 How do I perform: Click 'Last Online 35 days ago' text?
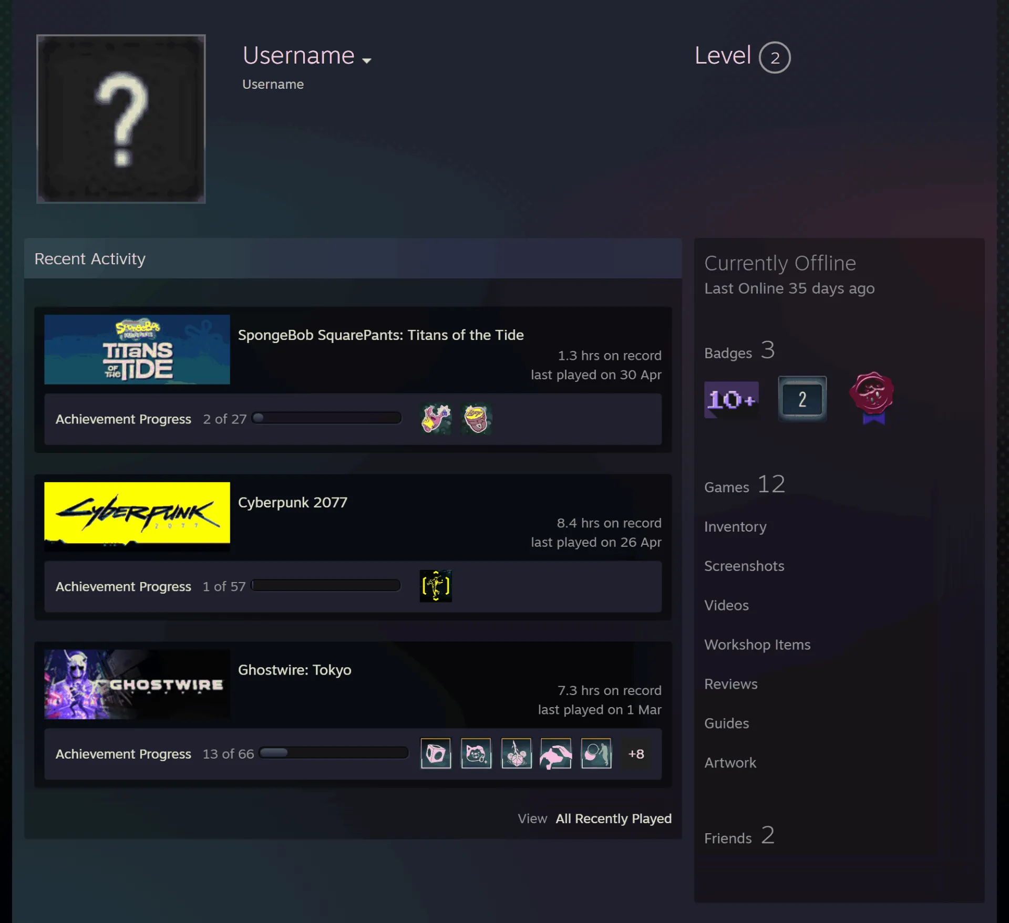point(789,288)
